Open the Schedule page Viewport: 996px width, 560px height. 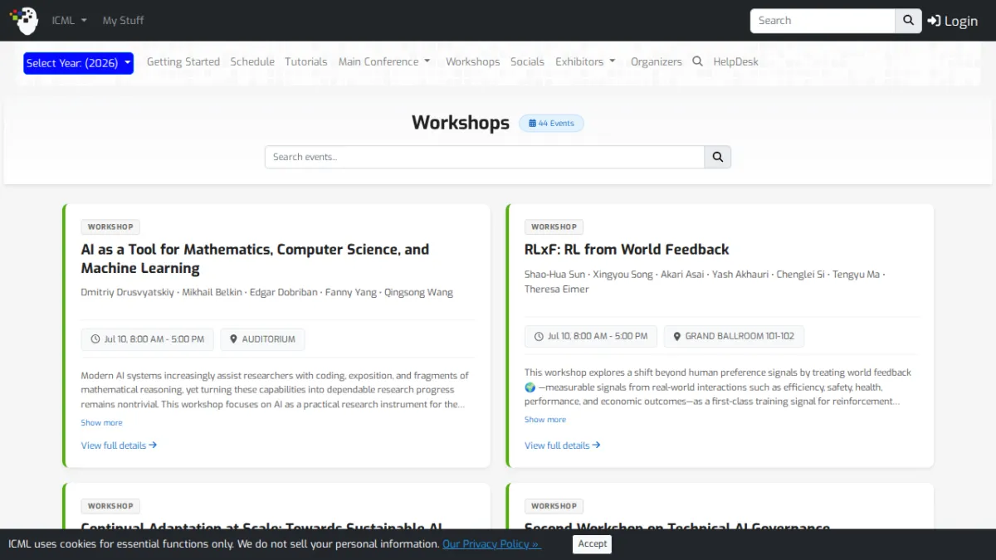[252, 61]
